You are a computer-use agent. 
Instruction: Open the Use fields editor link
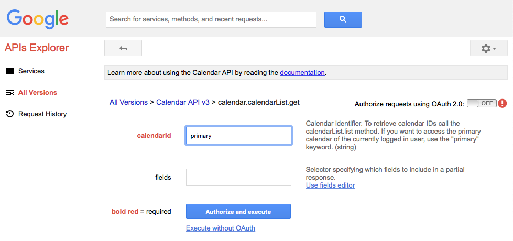pos(330,185)
